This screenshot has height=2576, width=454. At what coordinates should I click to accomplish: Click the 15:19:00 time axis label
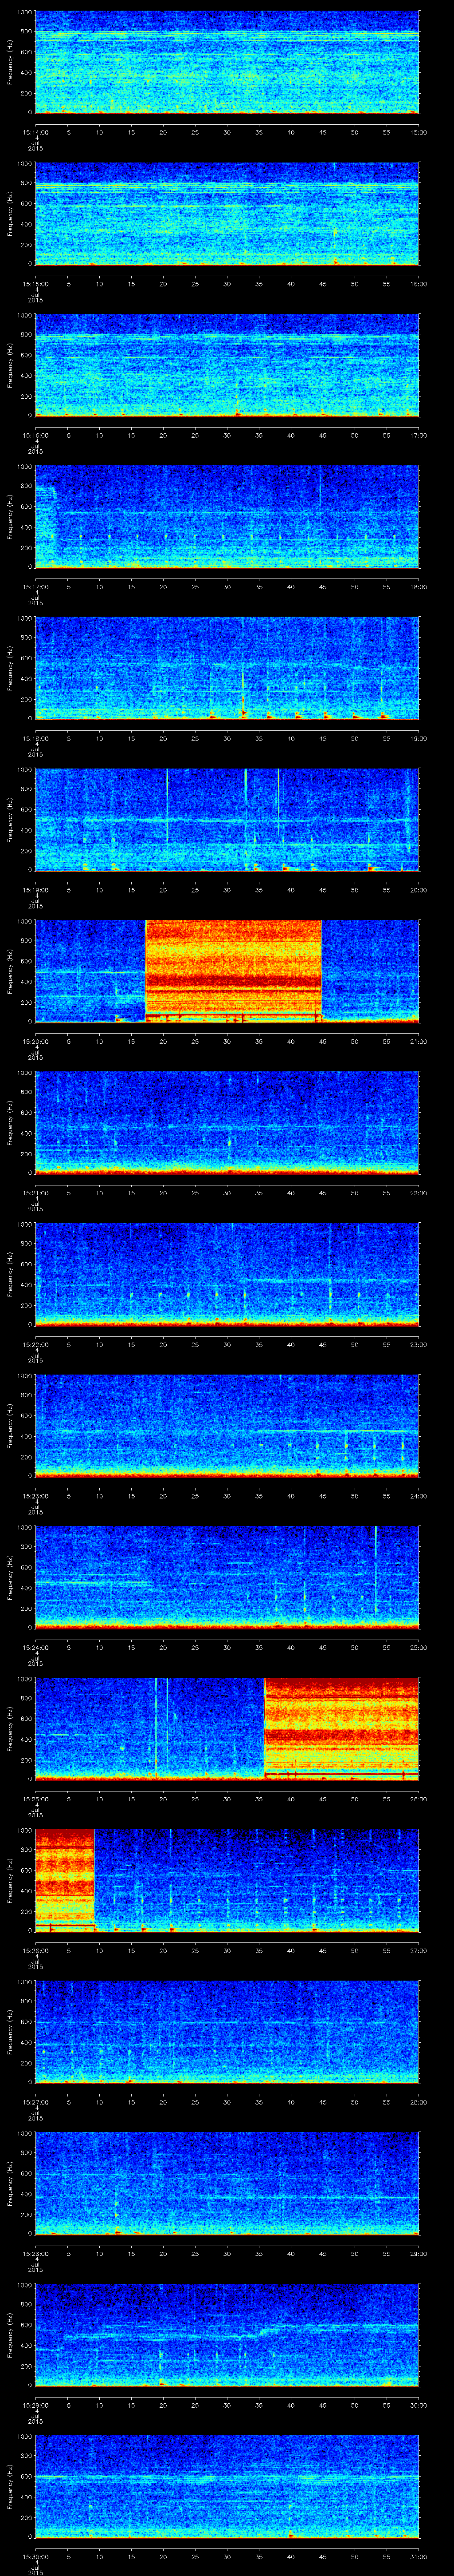click(x=35, y=890)
